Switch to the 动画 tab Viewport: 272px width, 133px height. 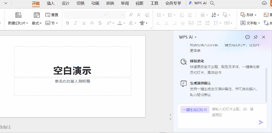click(95, 3)
